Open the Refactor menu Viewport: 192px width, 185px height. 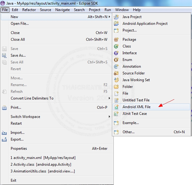point(29,10)
